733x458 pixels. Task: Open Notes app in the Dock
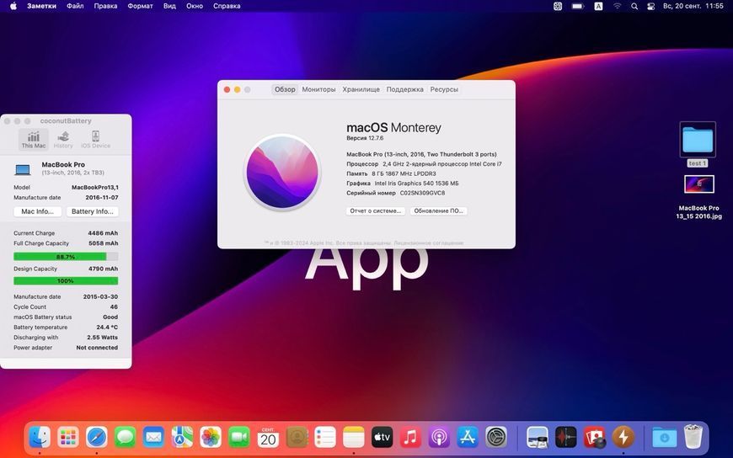pos(353,438)
